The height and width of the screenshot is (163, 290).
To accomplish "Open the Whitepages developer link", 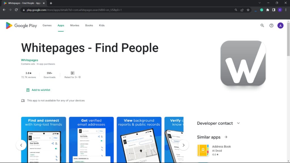I will (x=29, y=60).
